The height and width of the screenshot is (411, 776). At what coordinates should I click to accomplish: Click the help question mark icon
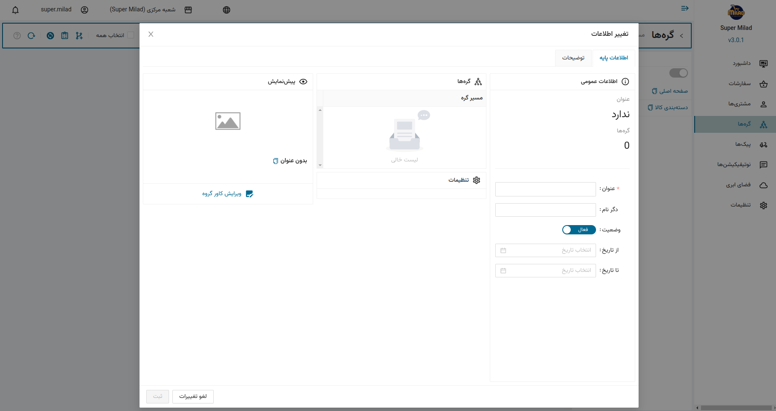[17, 36]
